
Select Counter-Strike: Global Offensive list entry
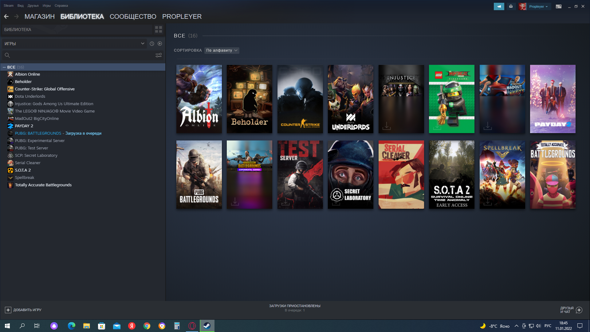[x=45, y=89]
